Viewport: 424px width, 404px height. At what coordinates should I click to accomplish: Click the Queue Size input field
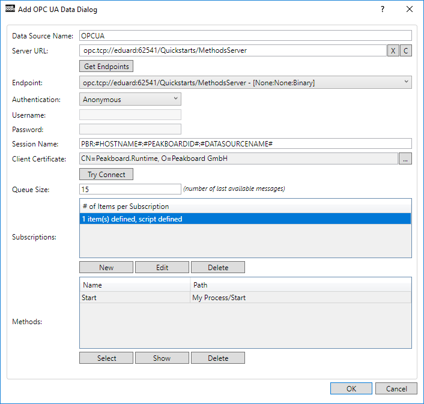[x=130, y=189]
